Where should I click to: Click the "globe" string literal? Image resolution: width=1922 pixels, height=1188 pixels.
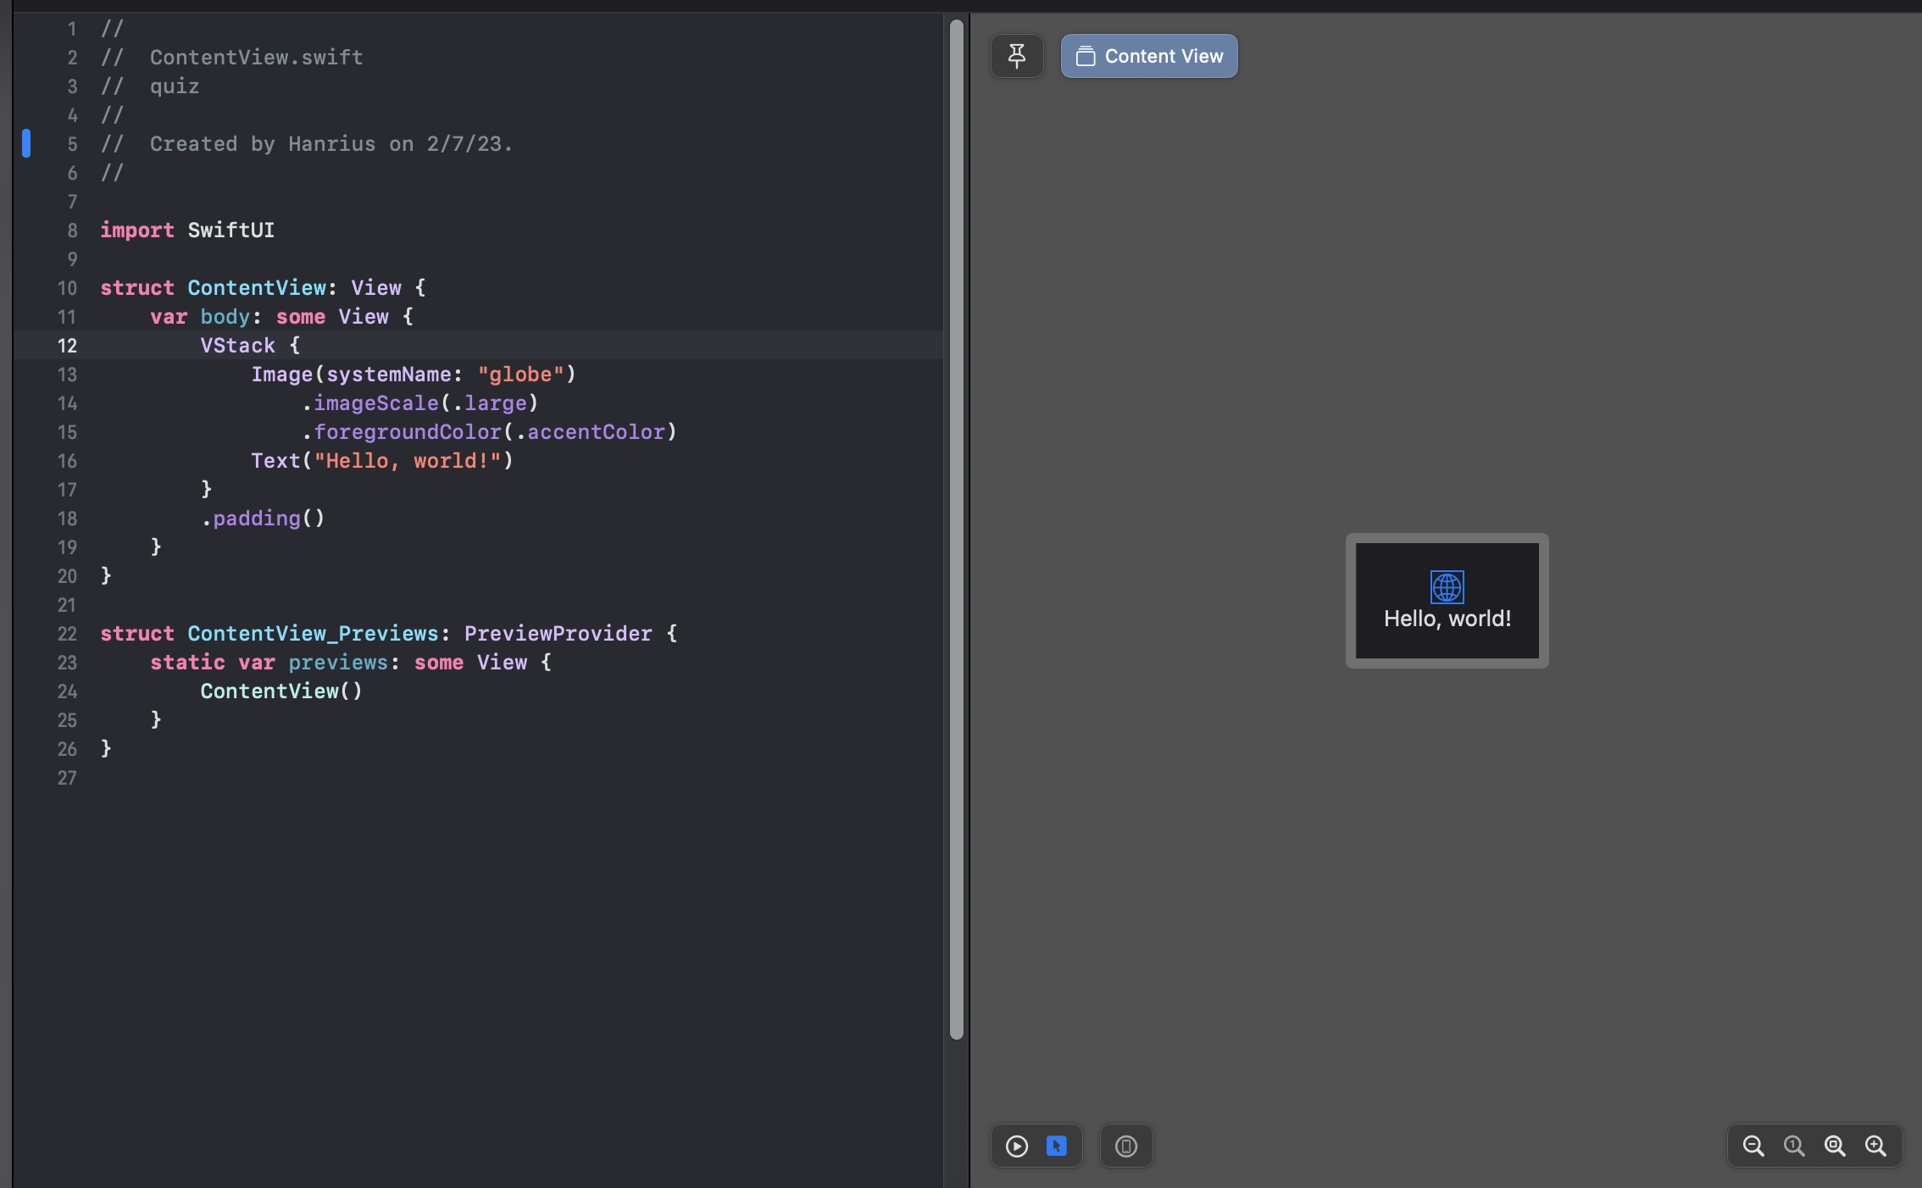pos(520,375)
